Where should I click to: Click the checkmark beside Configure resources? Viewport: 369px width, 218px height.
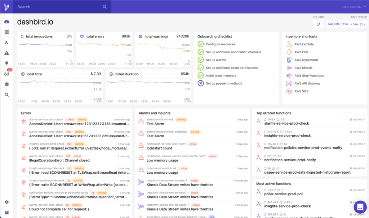coord(200,44)
